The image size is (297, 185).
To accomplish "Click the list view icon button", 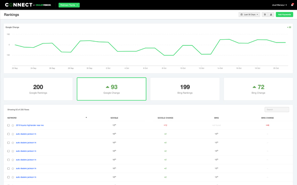I will point(265,14).
